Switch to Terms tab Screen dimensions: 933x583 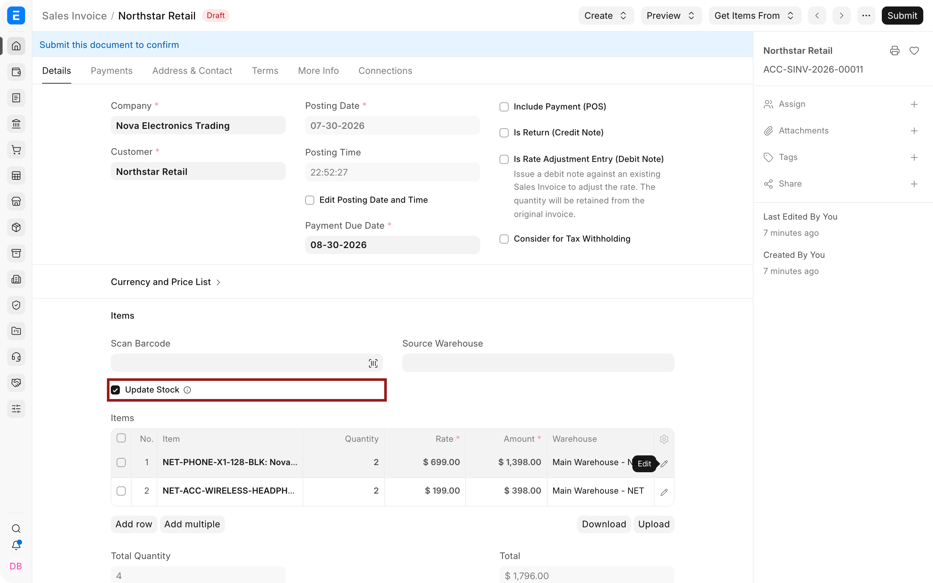(x=265, y=71)
